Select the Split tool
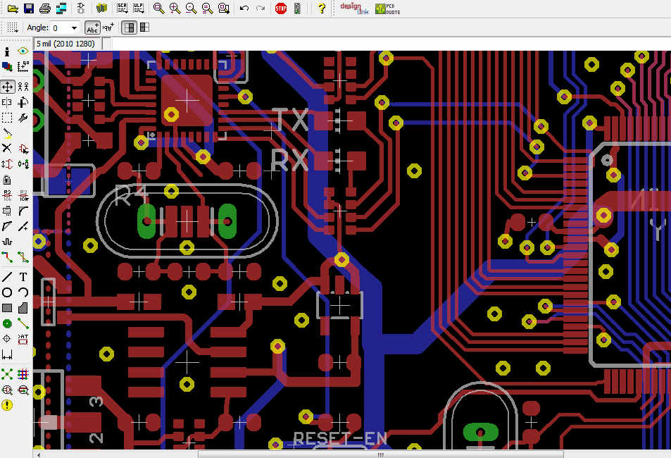 (7, 226)
